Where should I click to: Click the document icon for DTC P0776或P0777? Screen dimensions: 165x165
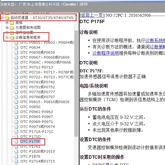17,92
